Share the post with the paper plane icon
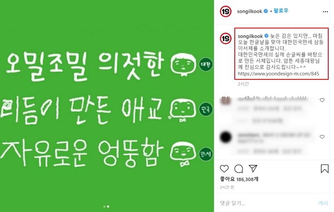The height and width of the screenshot is (212, 334). 253,168
